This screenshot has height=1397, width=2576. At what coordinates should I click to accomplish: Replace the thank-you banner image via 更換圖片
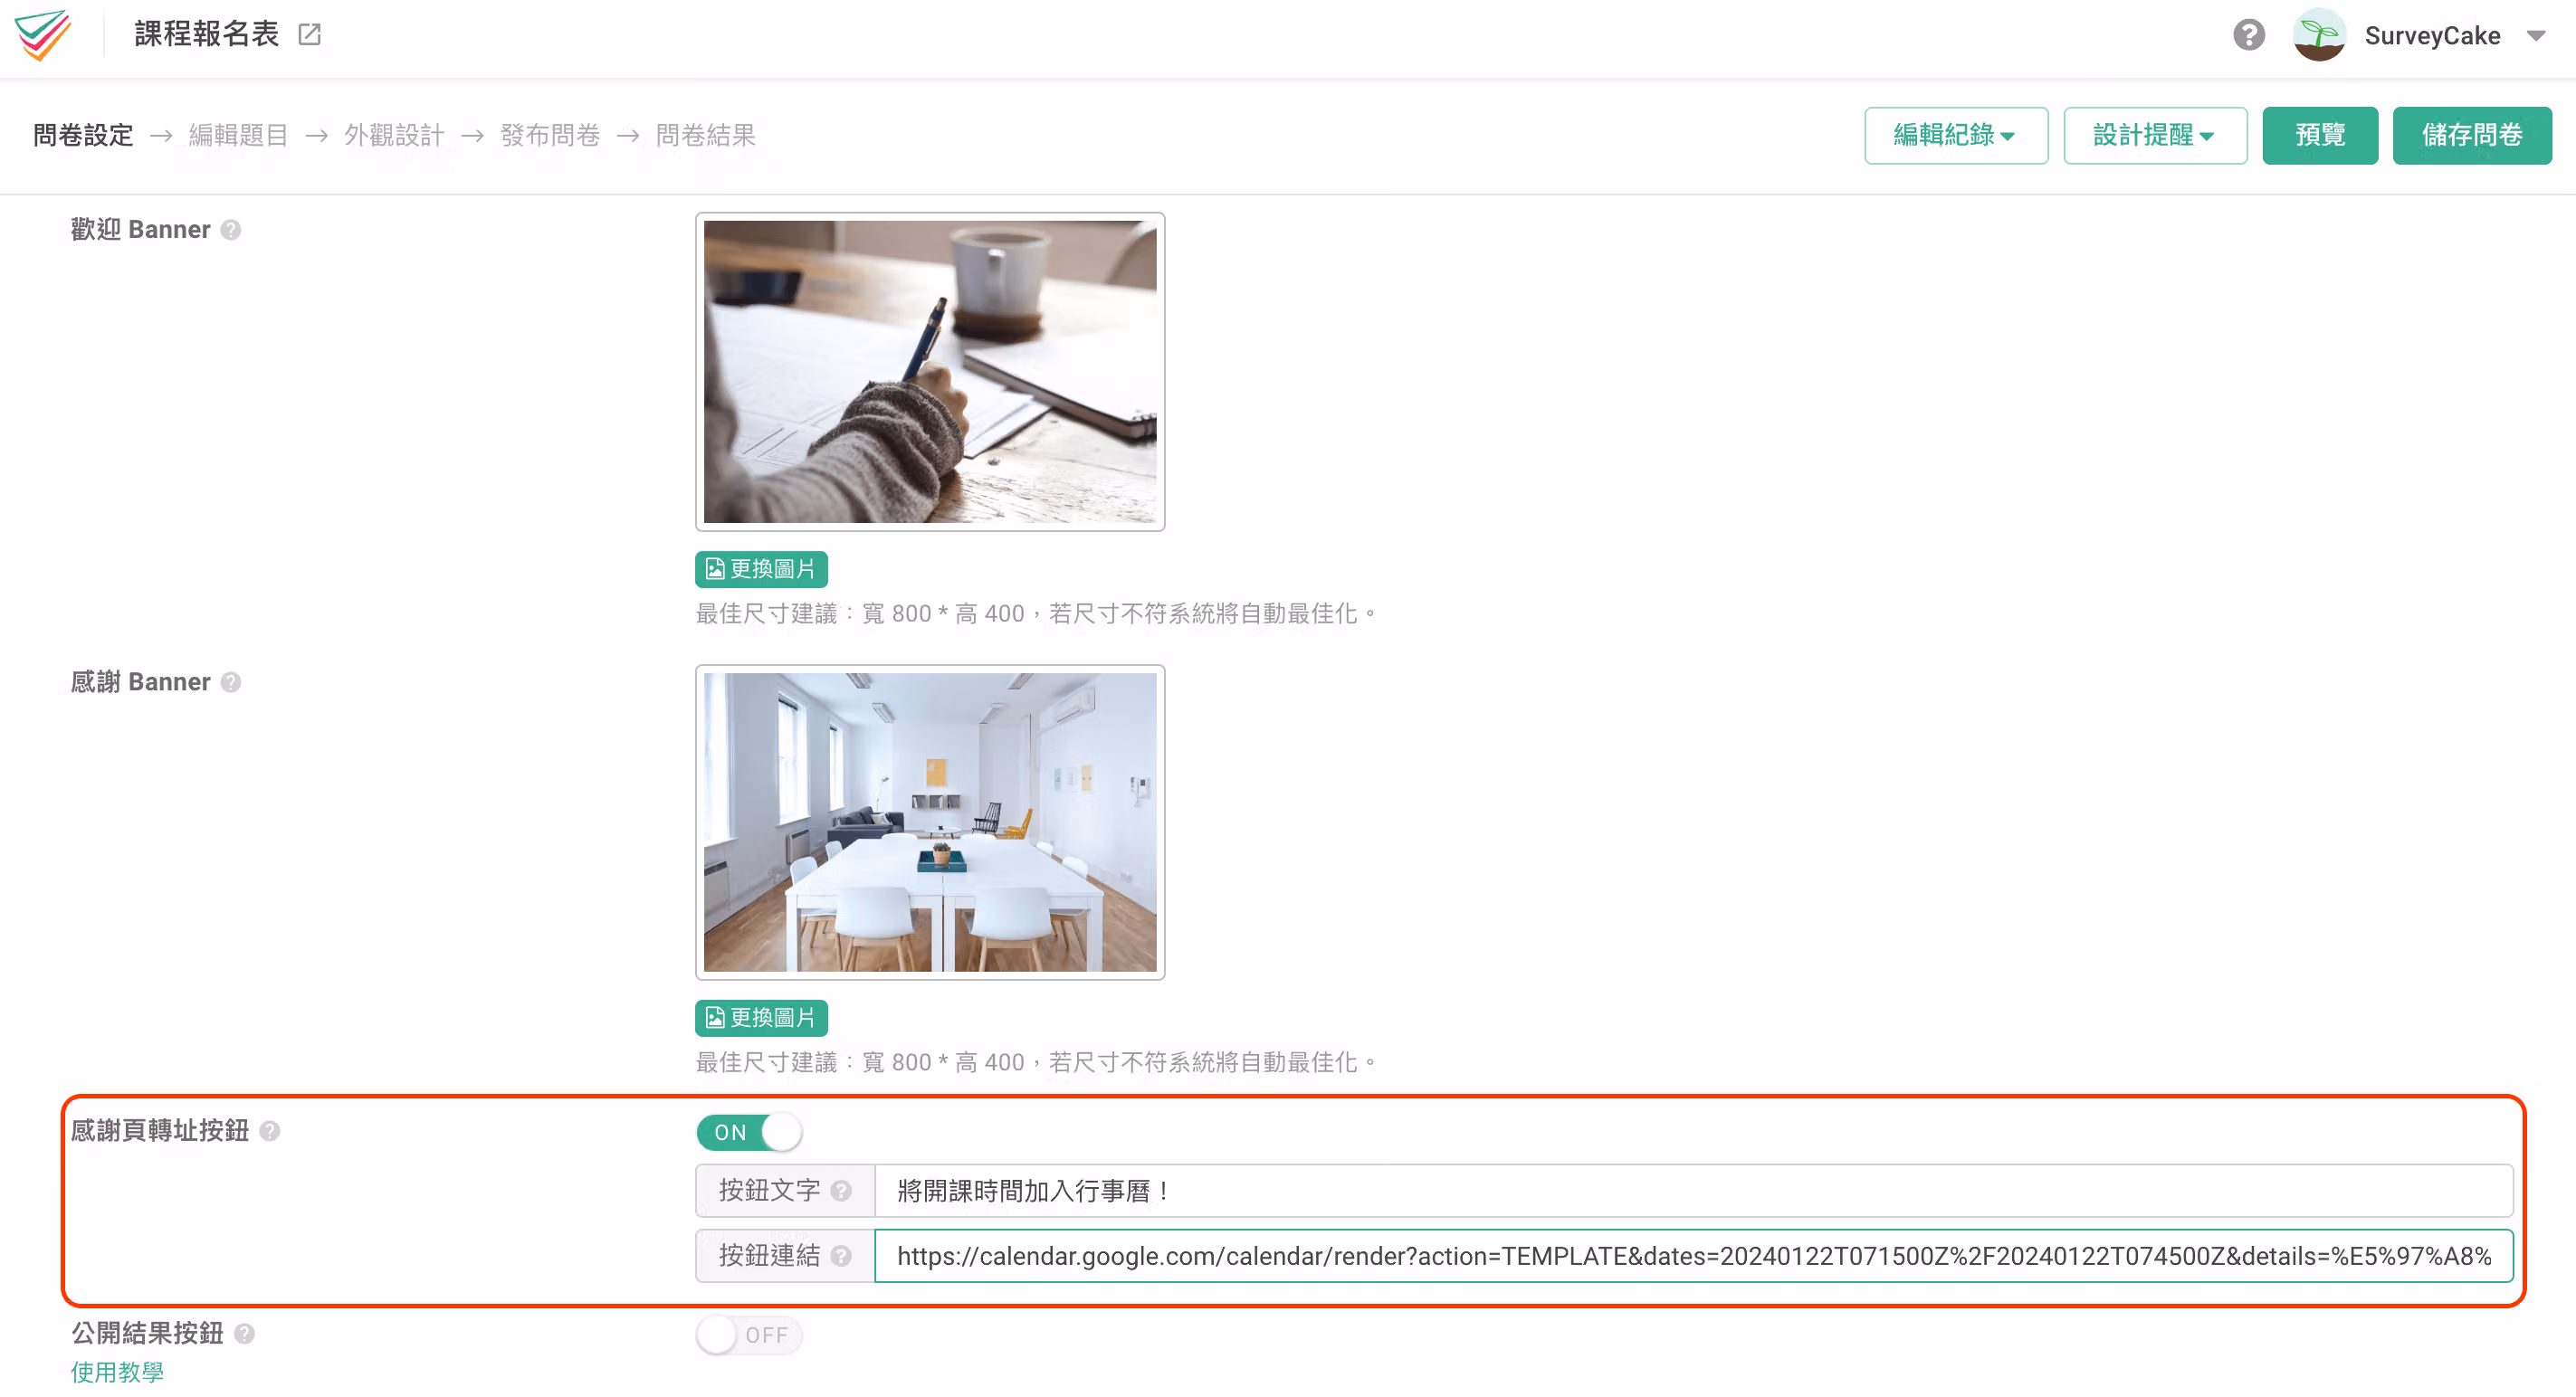pyautogui.click(x=761, y=1017)
